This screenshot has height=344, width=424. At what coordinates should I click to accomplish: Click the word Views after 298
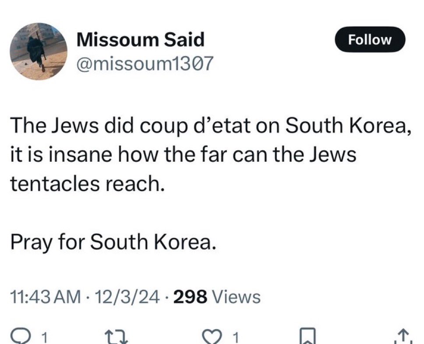[x=237, y=296]
